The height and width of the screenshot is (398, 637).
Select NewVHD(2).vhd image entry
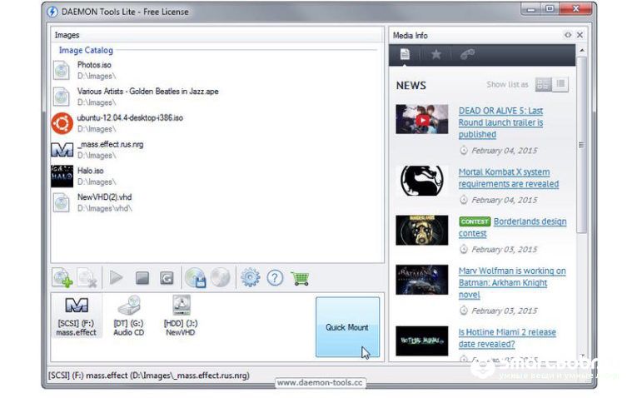pyautogui.click(x=217, y=202)
